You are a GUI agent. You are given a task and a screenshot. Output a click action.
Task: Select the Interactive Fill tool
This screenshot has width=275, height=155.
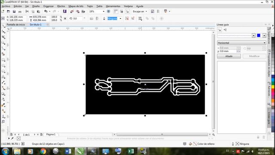point(3,111)
